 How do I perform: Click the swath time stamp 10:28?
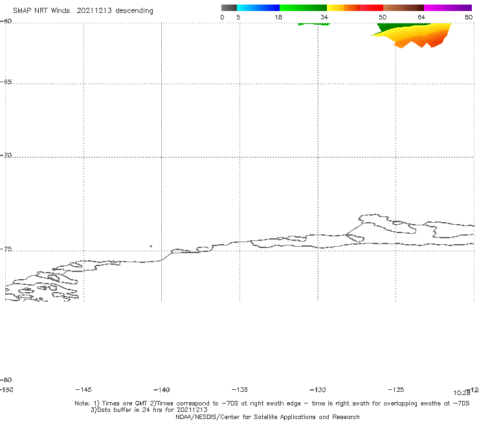462,393
